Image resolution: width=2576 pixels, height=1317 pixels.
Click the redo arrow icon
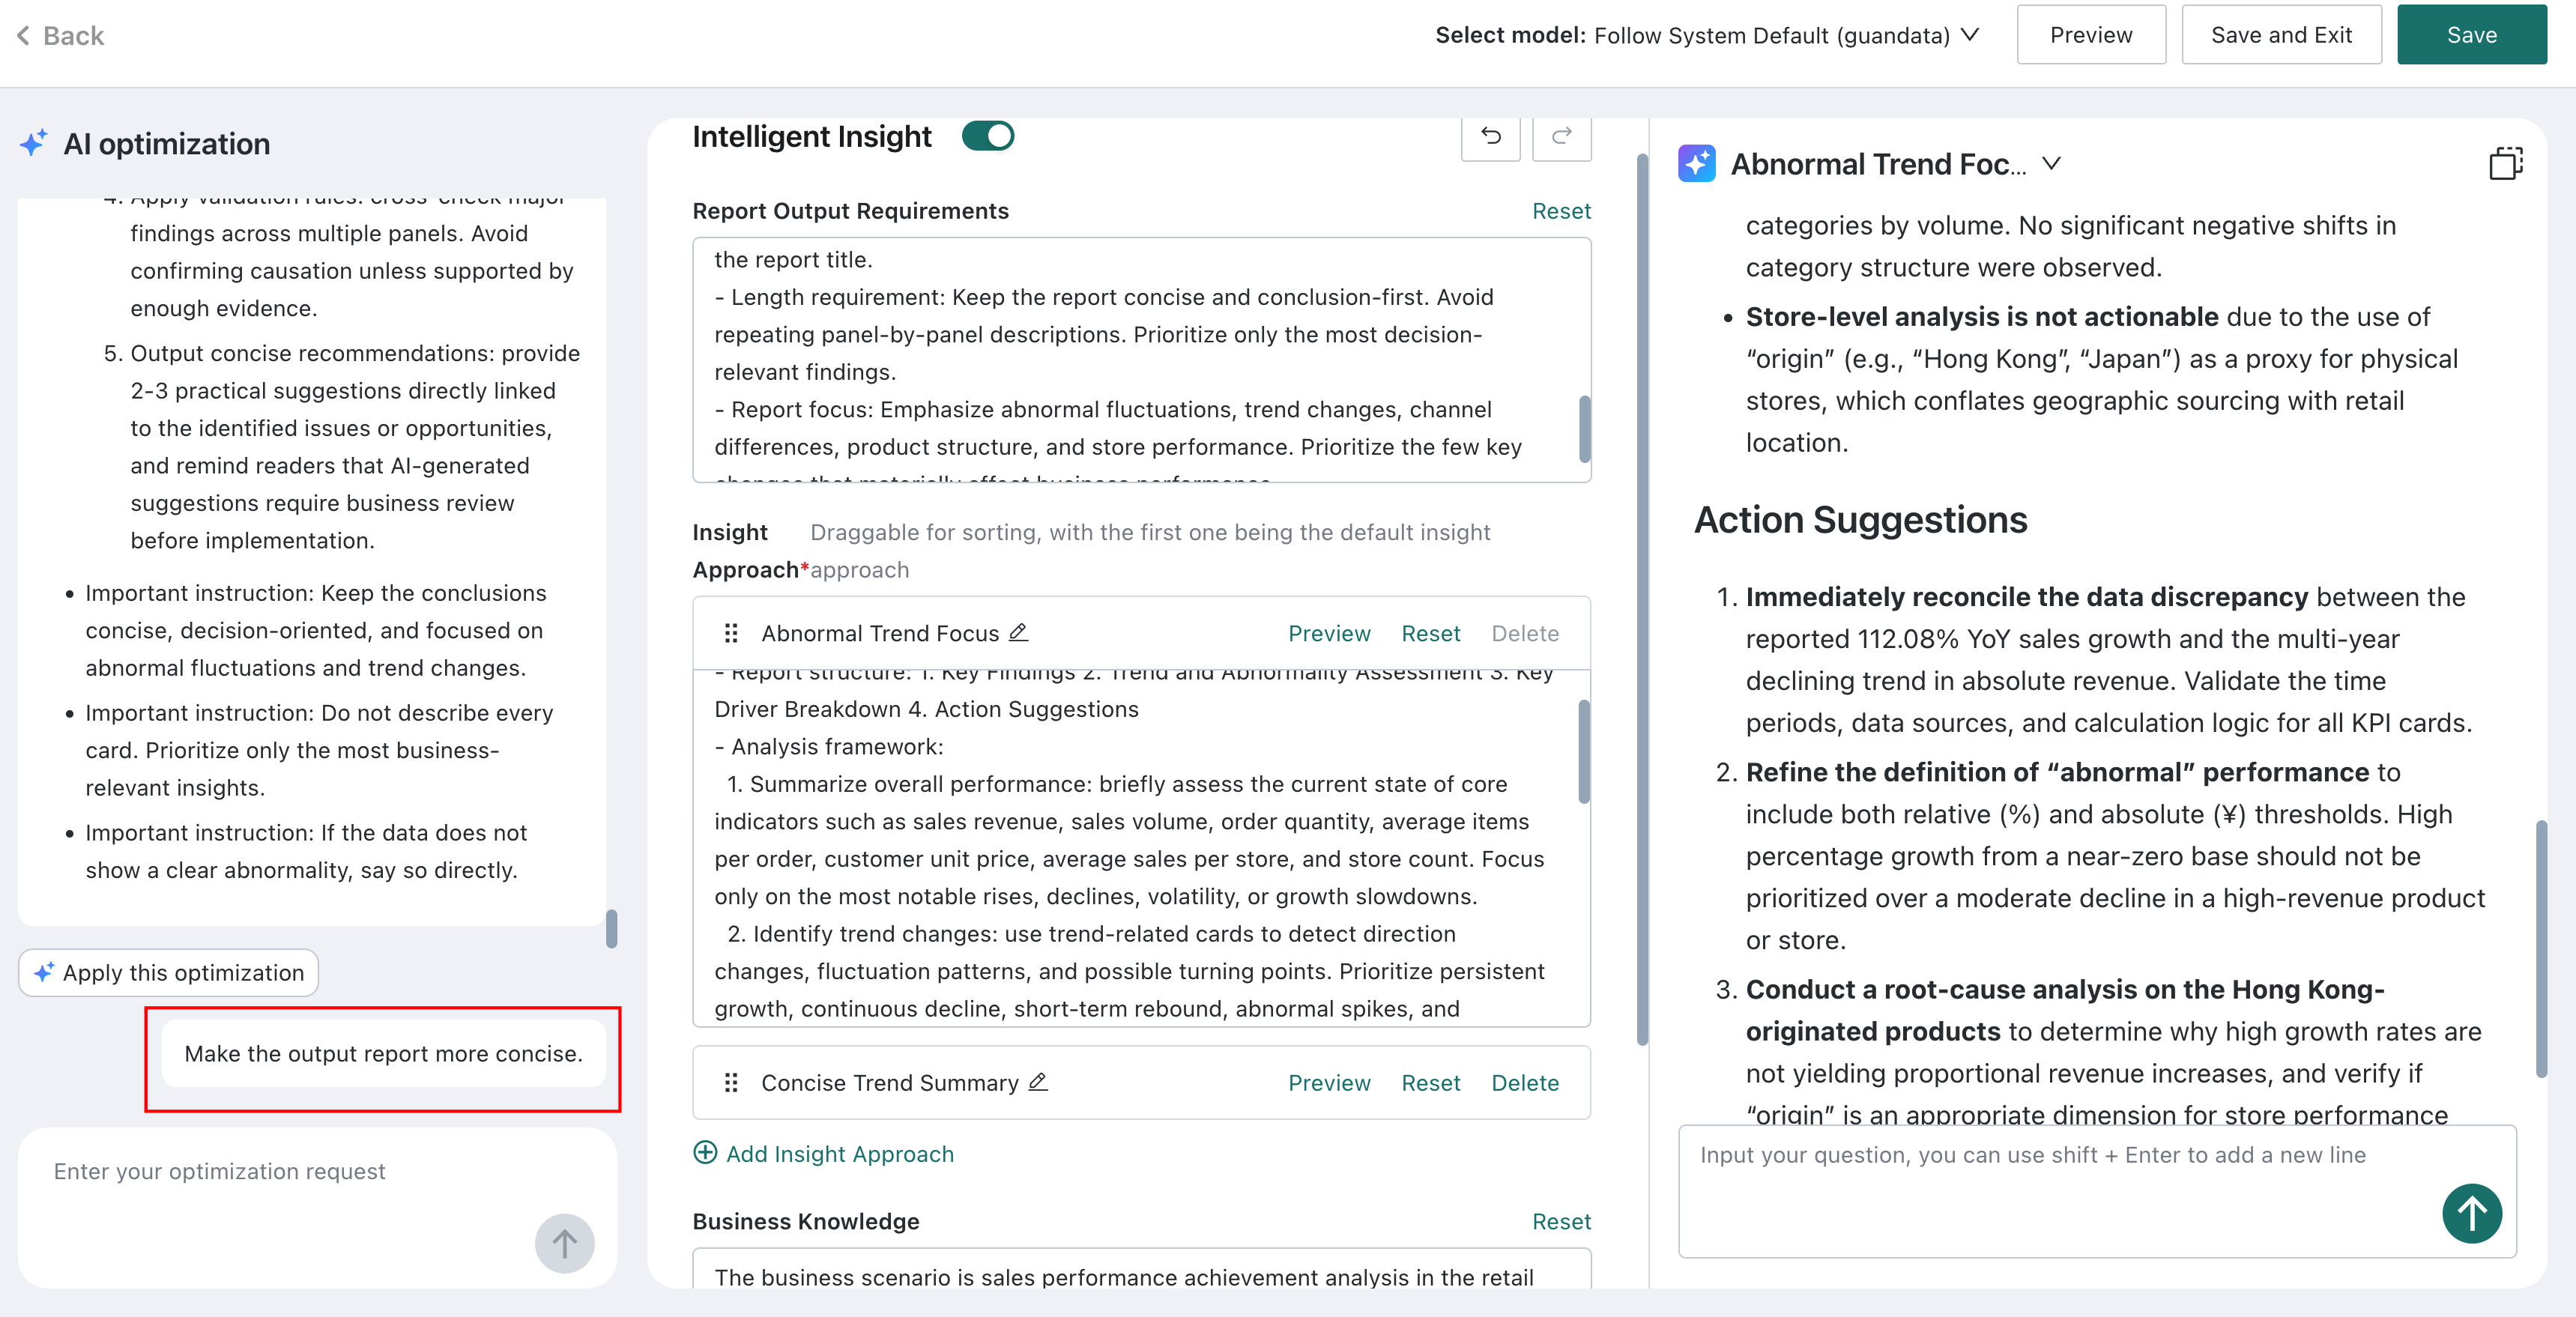1561,136
